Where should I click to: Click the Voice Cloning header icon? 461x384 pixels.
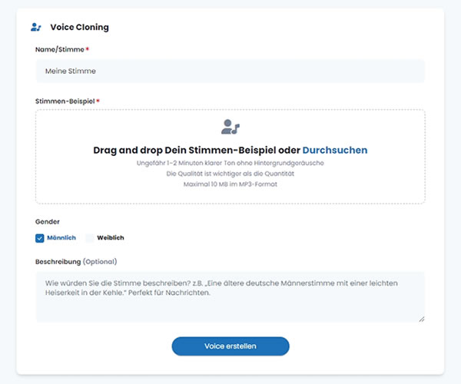pos(36,27)
